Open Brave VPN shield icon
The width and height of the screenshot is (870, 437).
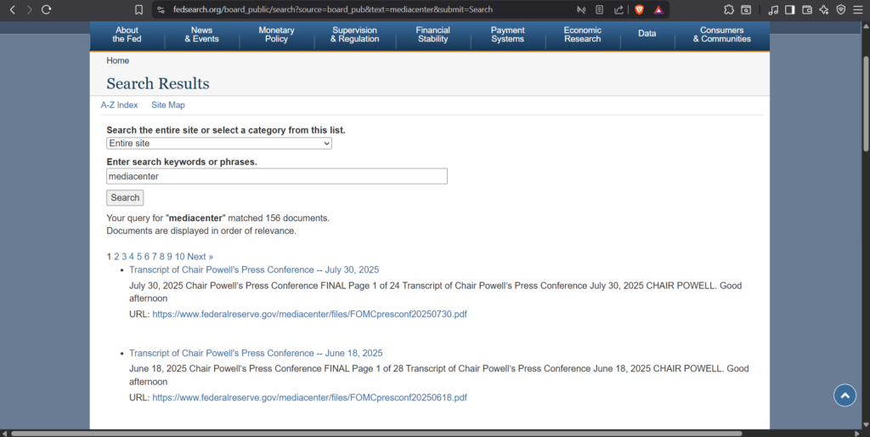click(841, 9)
